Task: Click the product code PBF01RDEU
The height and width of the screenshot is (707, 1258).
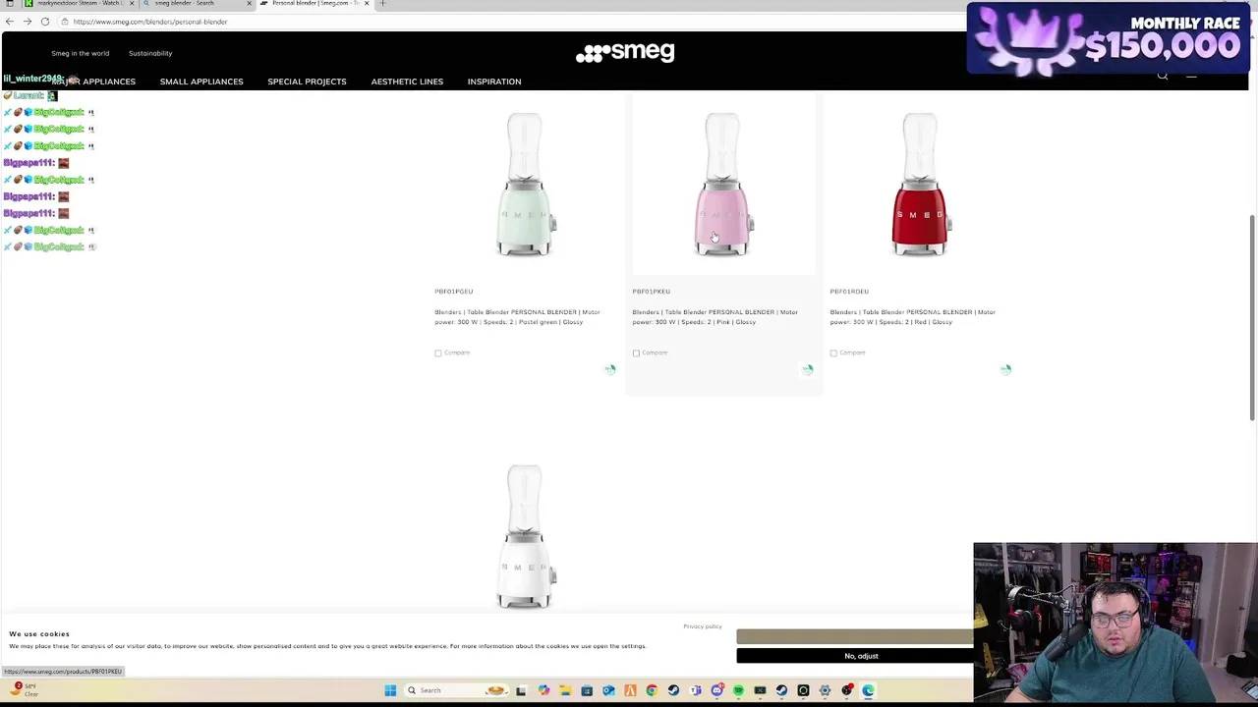Action: (849, 292)
